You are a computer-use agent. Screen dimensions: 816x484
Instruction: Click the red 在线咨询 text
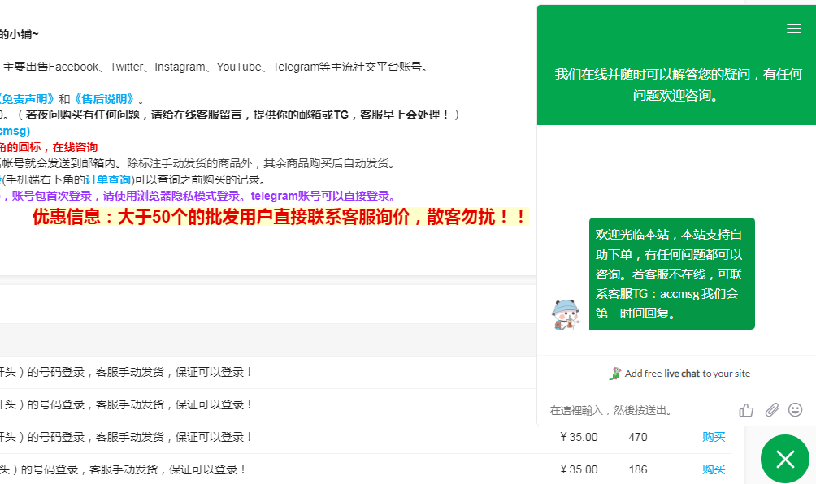(x=75, y=147)
